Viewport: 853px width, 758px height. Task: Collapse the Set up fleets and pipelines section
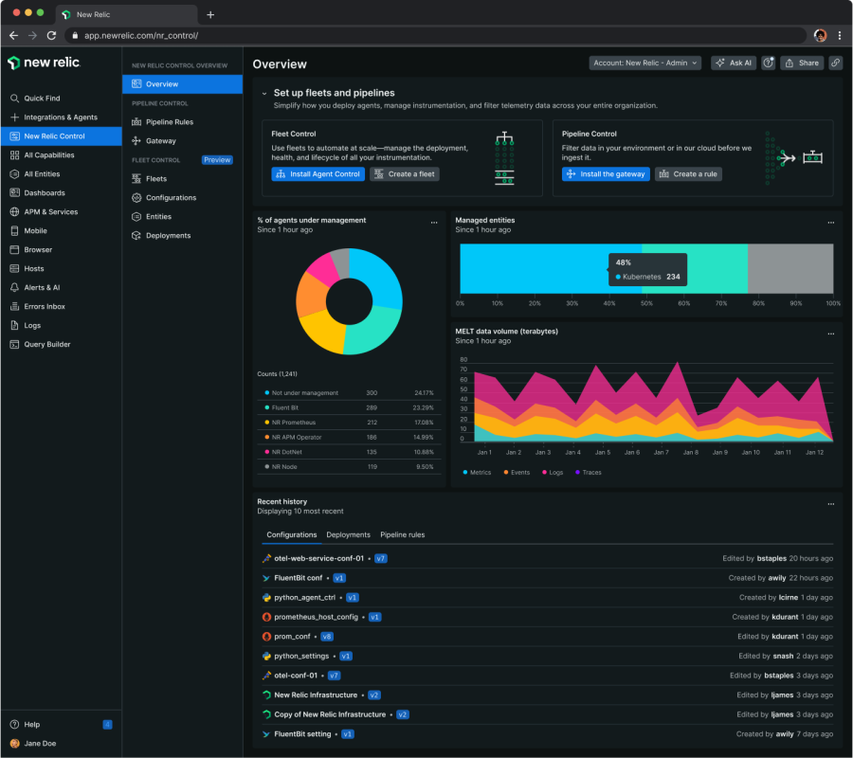[x=264, y=94]
